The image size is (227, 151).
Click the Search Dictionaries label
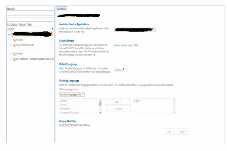click(25, 45)
